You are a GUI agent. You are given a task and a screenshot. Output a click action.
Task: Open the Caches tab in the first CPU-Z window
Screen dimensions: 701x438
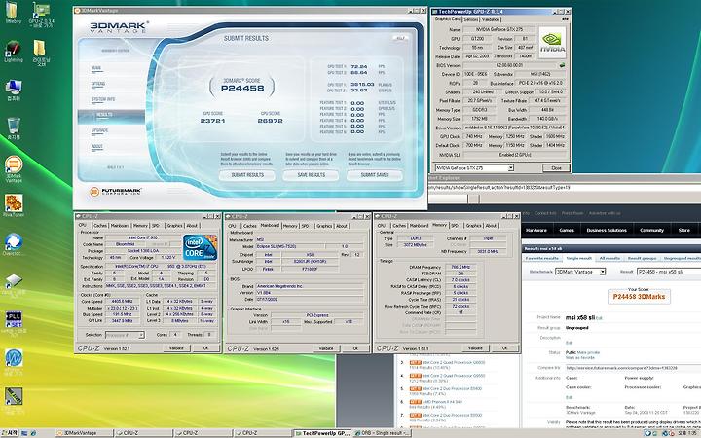click(x=100, y=226)
